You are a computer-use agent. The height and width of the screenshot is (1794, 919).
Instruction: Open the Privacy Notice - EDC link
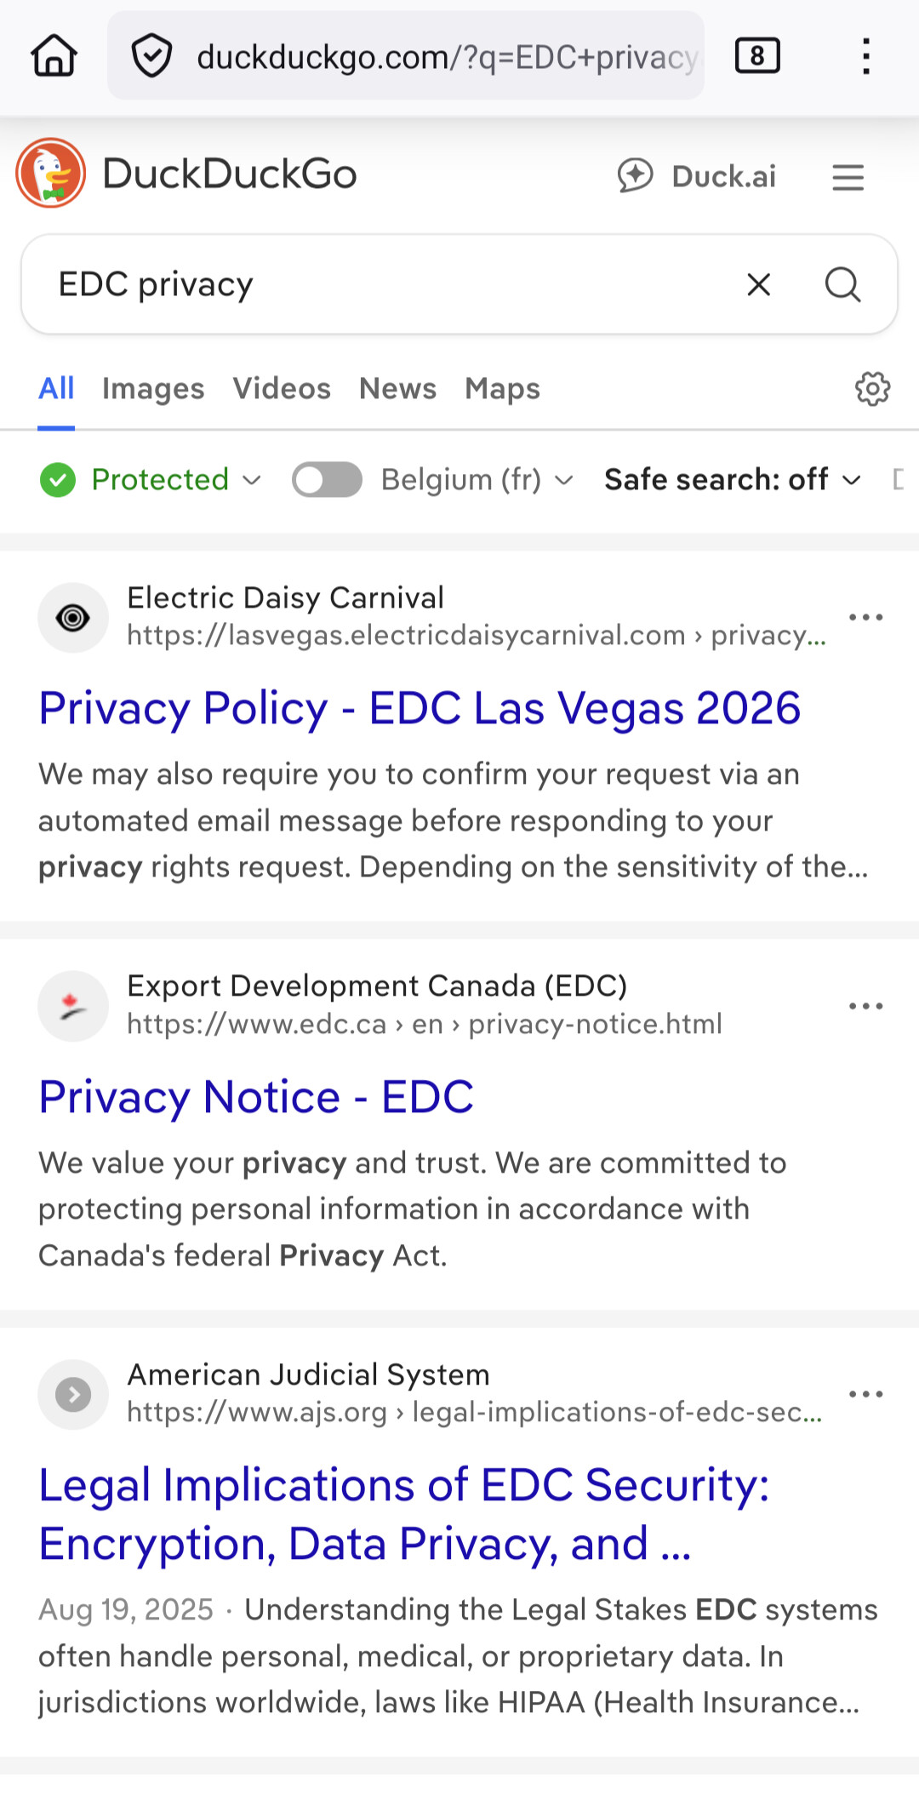click(x=256, y=1097)
